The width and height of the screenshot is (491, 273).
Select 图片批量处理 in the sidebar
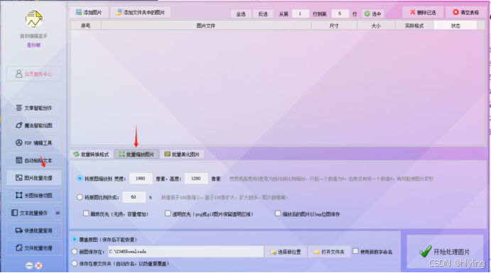tap(34, 178)
